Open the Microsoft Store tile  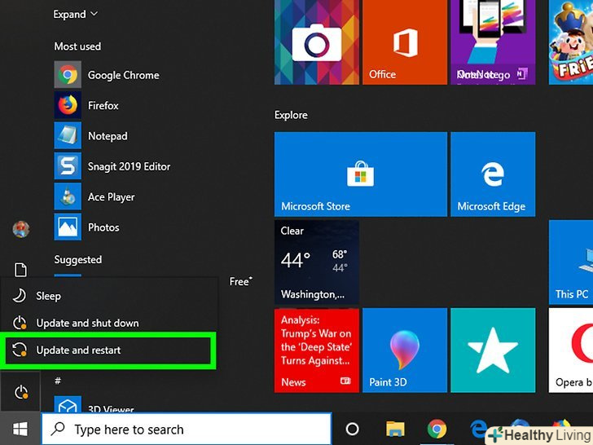click(360, 175)
